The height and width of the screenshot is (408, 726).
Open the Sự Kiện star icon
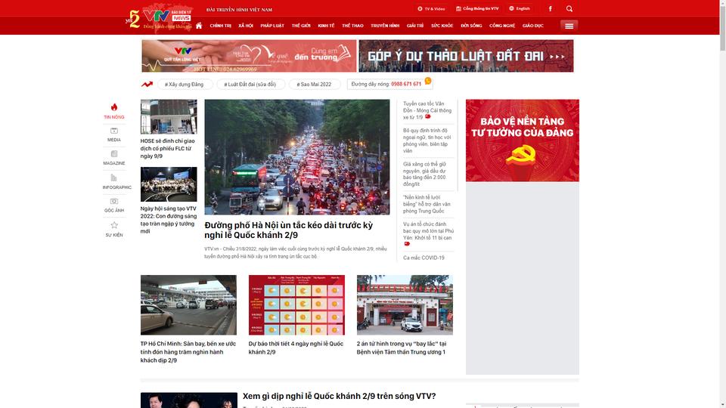[114, 225]
